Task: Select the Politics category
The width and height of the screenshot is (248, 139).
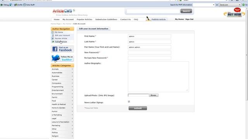Action: pos(55,132)
